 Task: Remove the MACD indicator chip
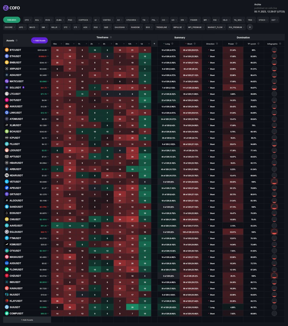coord(37,27)
